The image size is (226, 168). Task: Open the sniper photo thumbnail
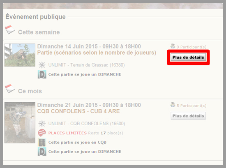[20, 55]
